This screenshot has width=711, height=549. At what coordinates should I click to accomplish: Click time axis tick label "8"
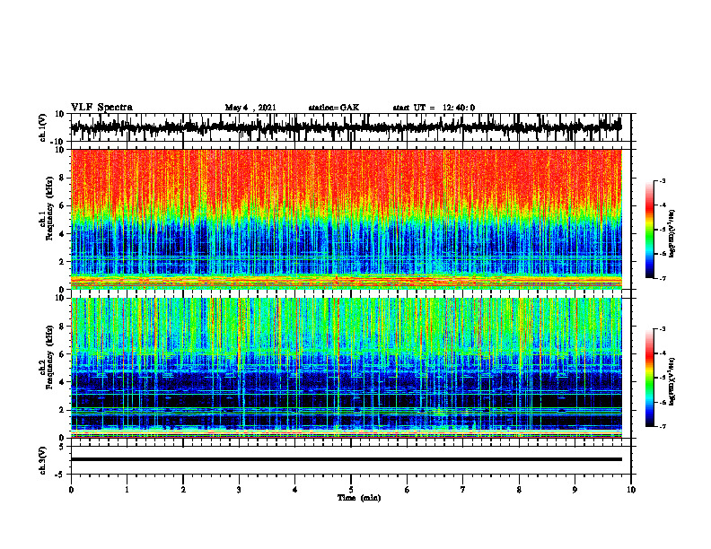tap(519, 490)
